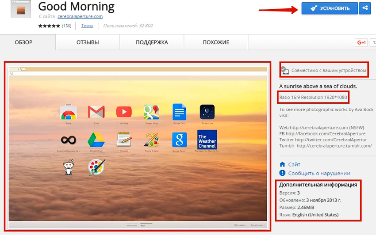Click 'Ratio 16:9 Resolution 1920*1080' text
The width and height of the screenshot is (376, 235).
pos(313,98)
